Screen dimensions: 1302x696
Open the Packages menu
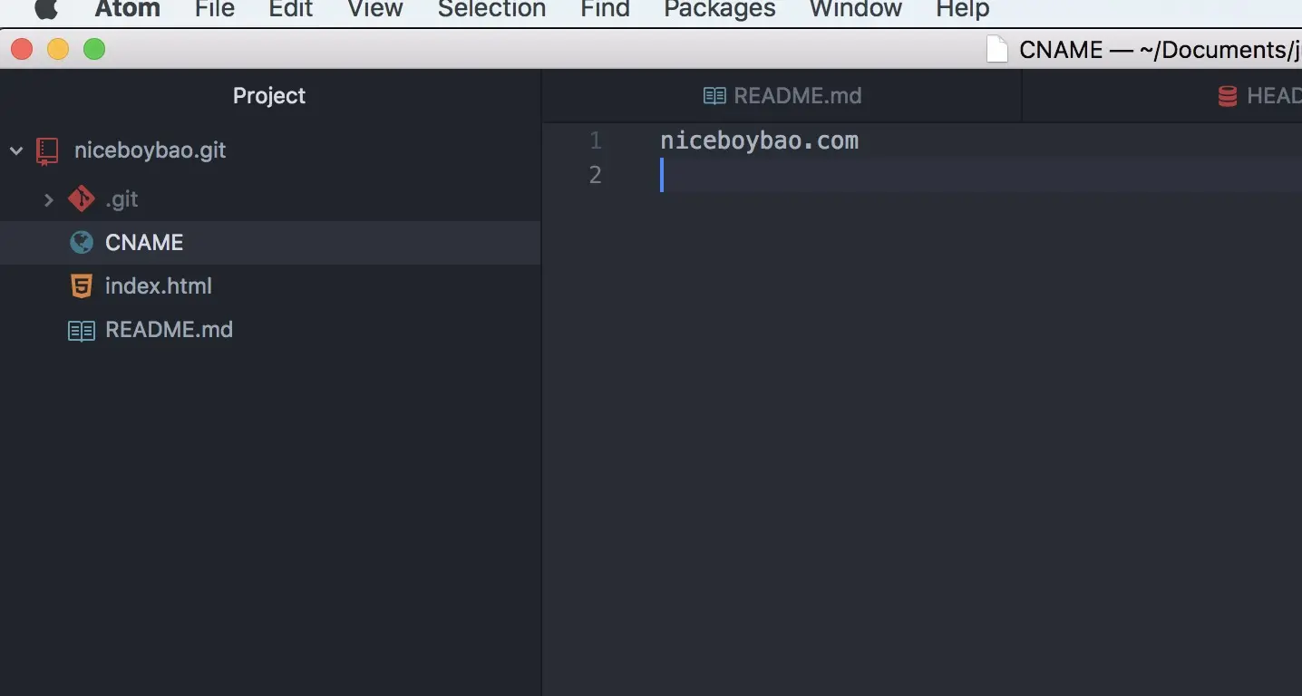720,9
